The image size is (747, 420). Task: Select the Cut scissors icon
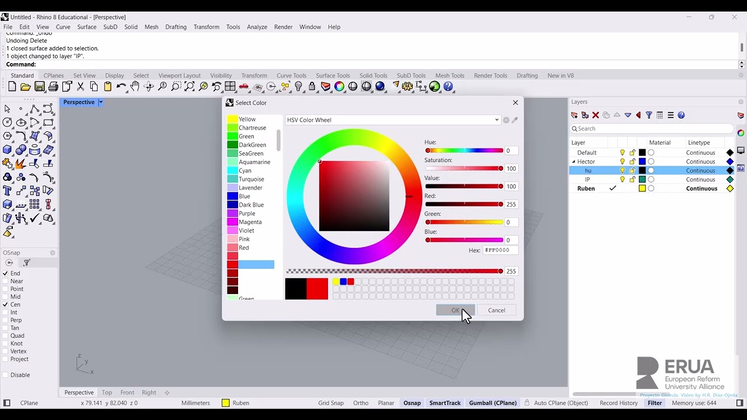81,87
